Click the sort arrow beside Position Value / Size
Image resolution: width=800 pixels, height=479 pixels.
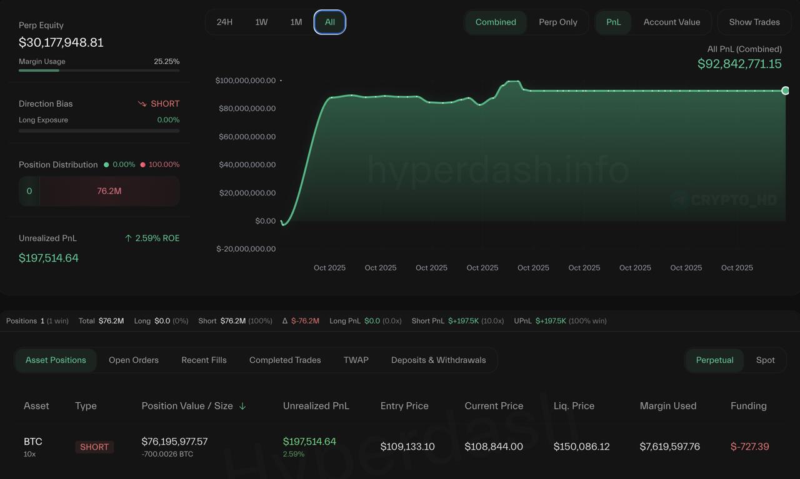click(242, 406)
